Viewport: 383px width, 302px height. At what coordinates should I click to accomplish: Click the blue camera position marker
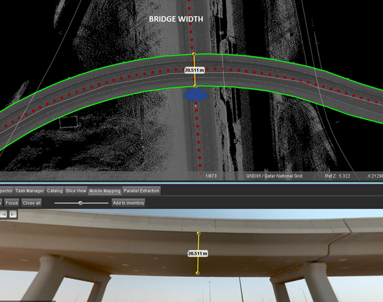click(x=196, y=95)
